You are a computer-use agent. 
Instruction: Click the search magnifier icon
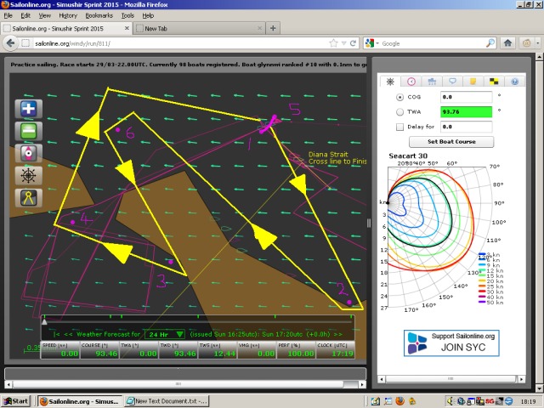coord(490,43)
